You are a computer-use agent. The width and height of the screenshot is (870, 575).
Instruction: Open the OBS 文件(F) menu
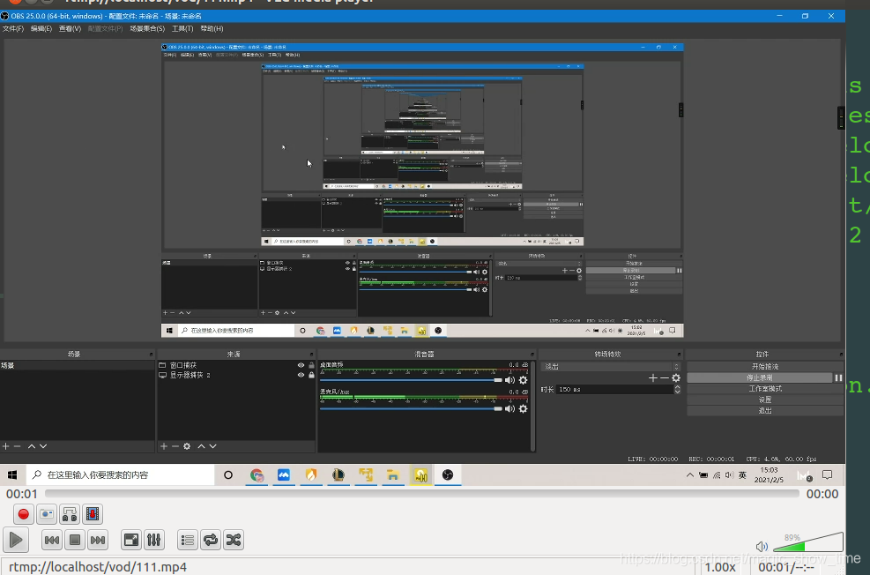(x=13, y=29)
